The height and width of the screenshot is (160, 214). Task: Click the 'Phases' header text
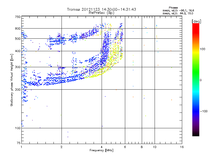point(173,8)
